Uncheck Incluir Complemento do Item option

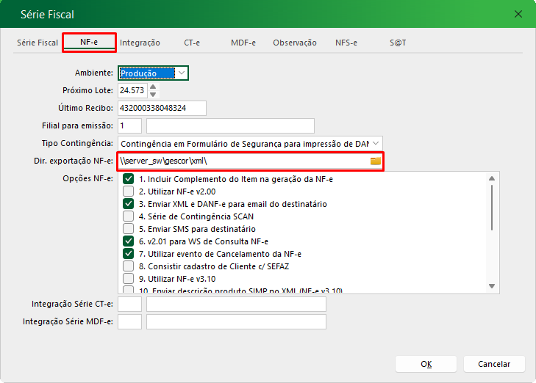tap(129, 179)
